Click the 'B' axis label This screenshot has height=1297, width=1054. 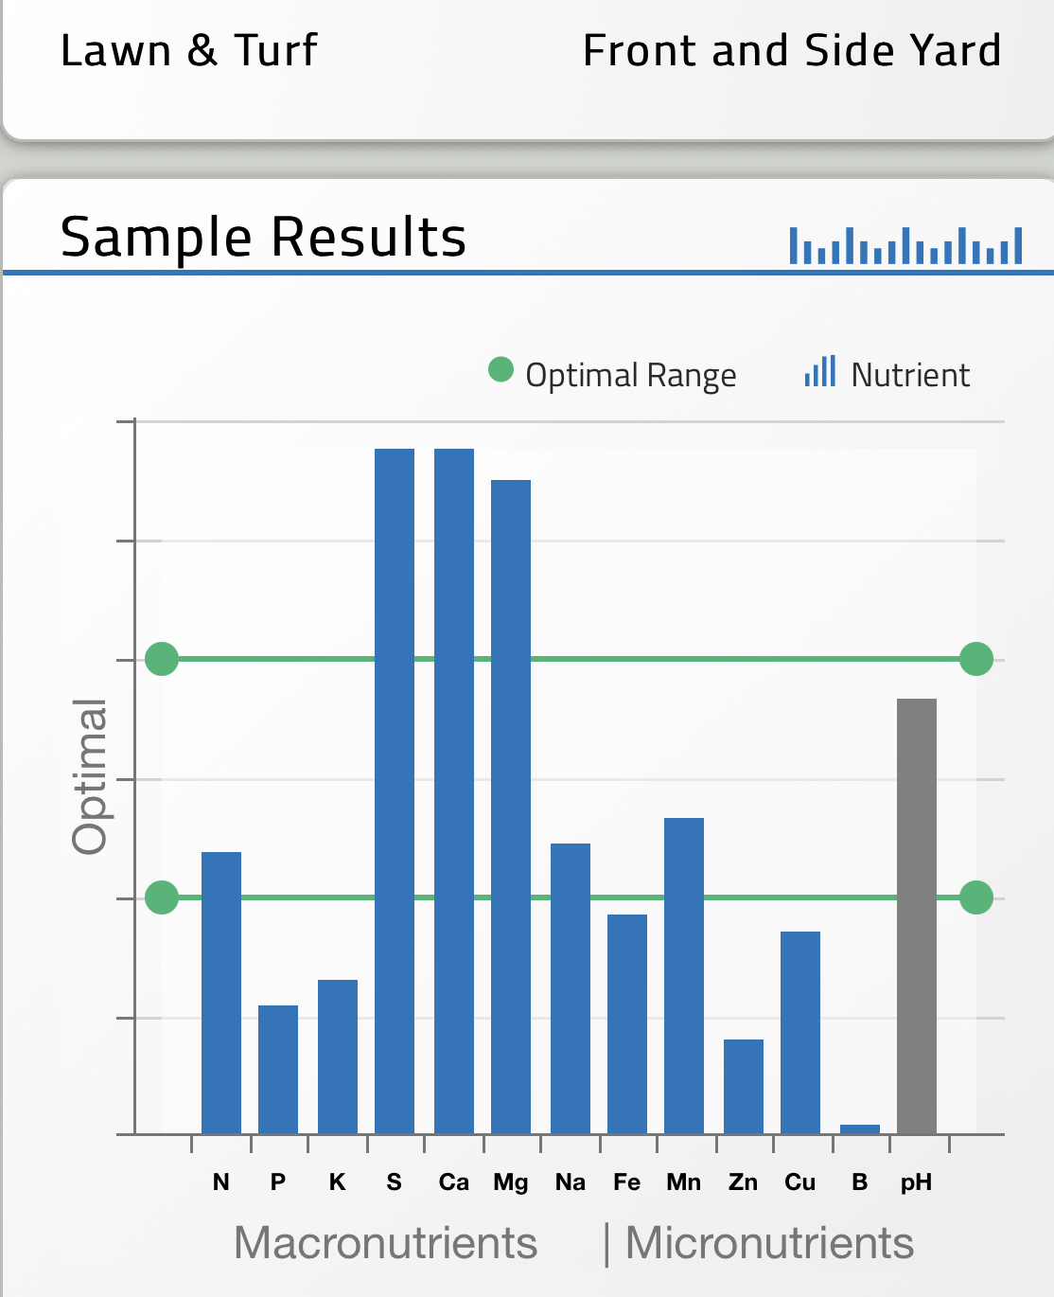[x=860, y=1182]
